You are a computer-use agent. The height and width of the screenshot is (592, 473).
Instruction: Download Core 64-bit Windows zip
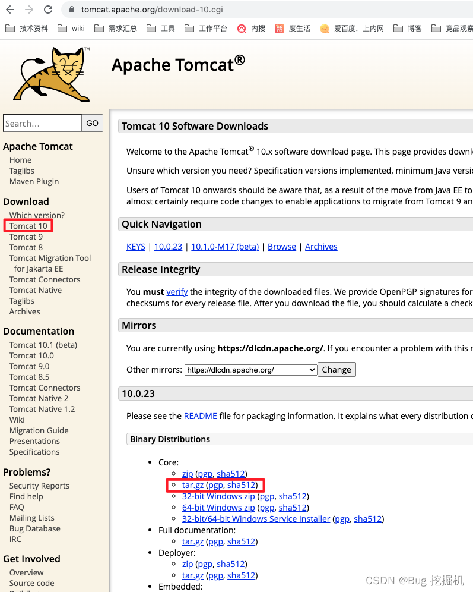click(218, 508)
